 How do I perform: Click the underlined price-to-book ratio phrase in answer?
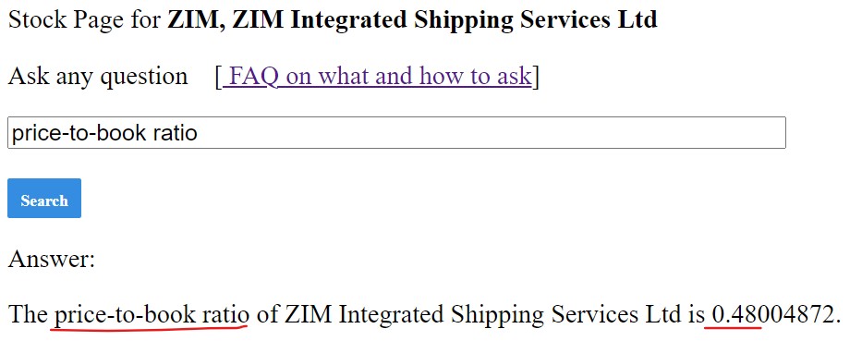click(152, 314)
